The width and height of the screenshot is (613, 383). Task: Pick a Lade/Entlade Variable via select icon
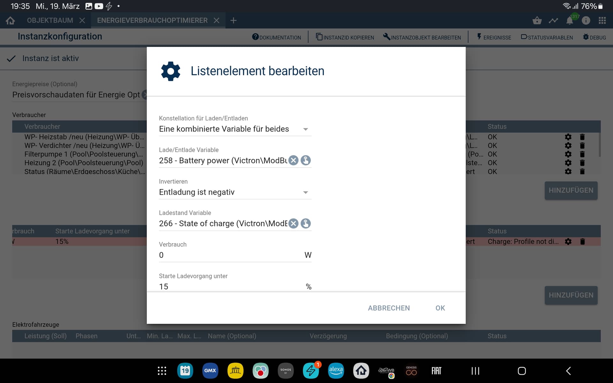306,160
